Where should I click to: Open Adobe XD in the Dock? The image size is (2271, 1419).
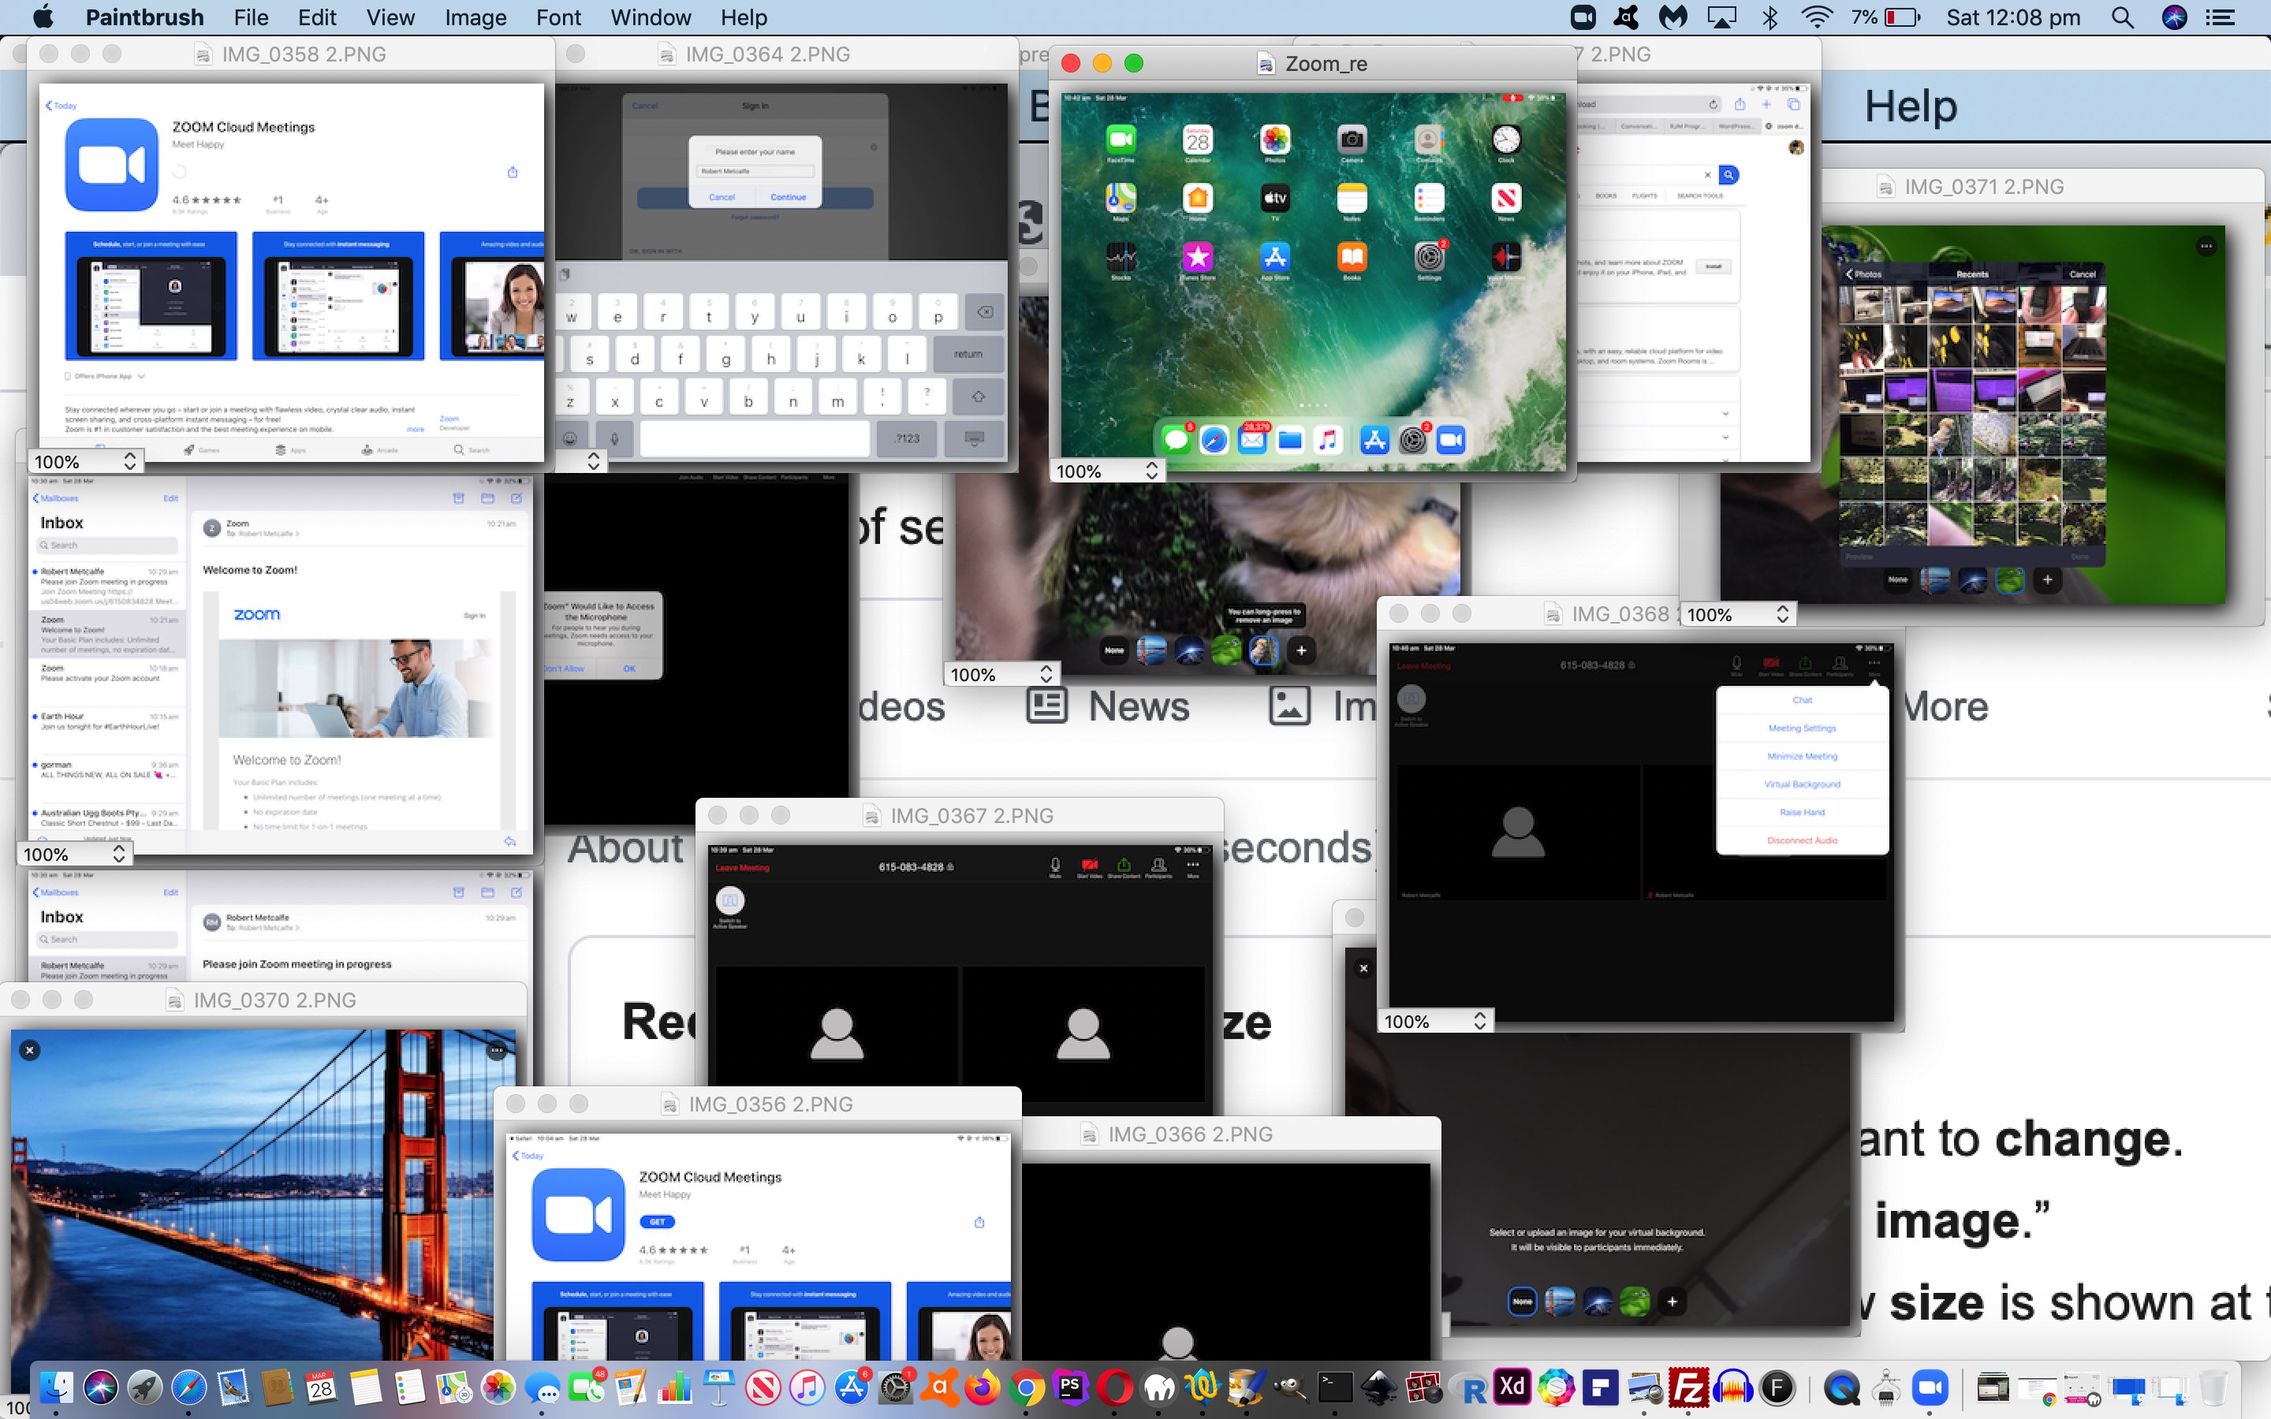click(x=1512, y=1387)
